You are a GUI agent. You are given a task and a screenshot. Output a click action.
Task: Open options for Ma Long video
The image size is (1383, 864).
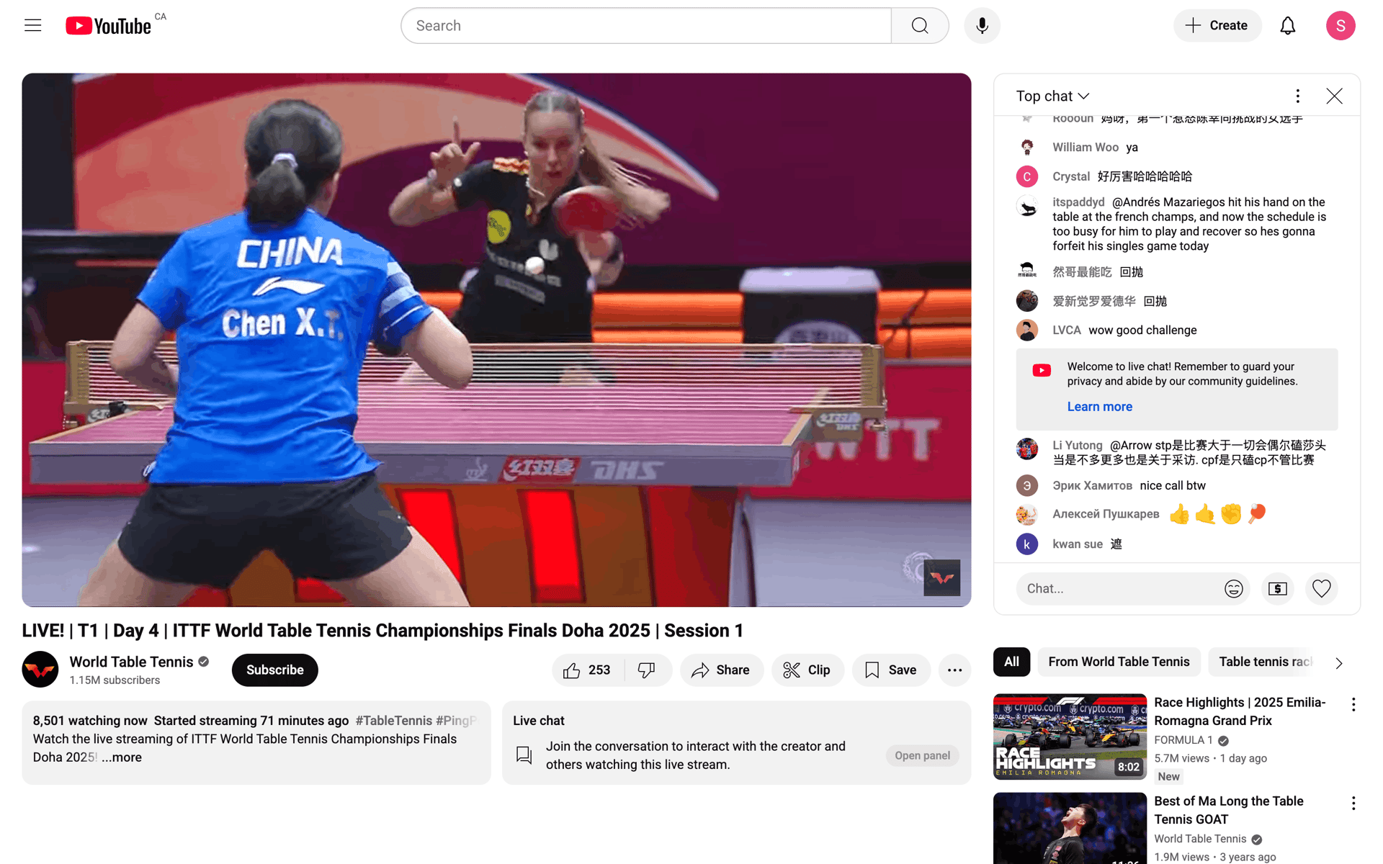coord(1353,804)
